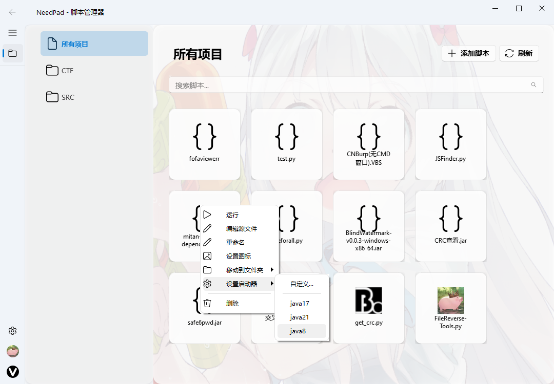Screen dimensions: 554x384
Task: Open the folder view icon in left rail
Action: click(13, 53)
